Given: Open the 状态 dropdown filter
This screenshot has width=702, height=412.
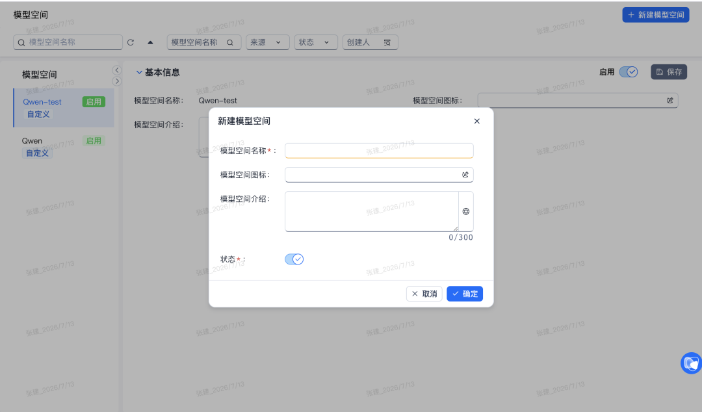Looking at the screenshot, I should [x=316, y=42].
